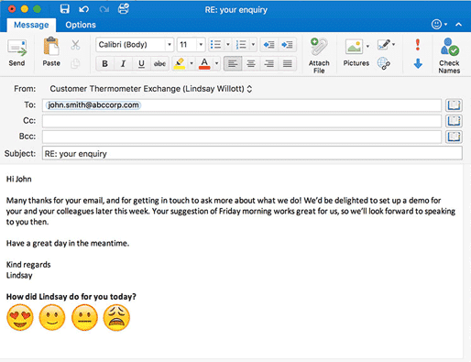The height and width of the screenshot is (362, 471).
Task: Save the draft using the floppy icon
Action: point(65,9)
